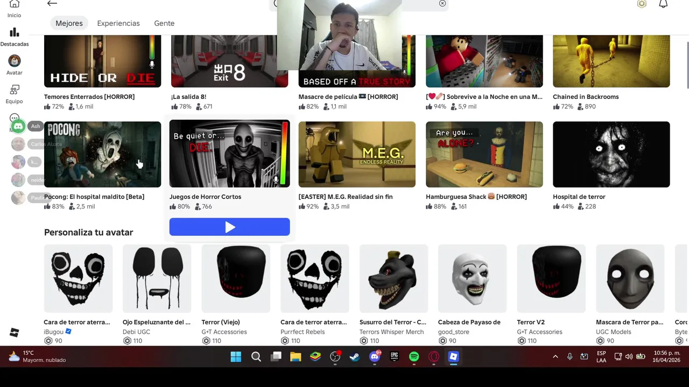Select Terror V2 avatar item
The height and width of the screenshot is (387, 689).
551,278
